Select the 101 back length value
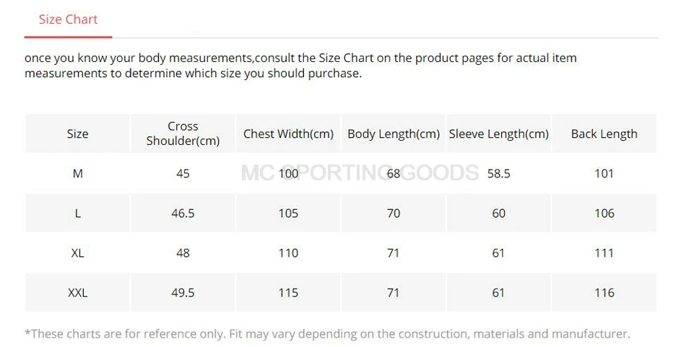This screenshot has height=347, width=686. (604, 173)
